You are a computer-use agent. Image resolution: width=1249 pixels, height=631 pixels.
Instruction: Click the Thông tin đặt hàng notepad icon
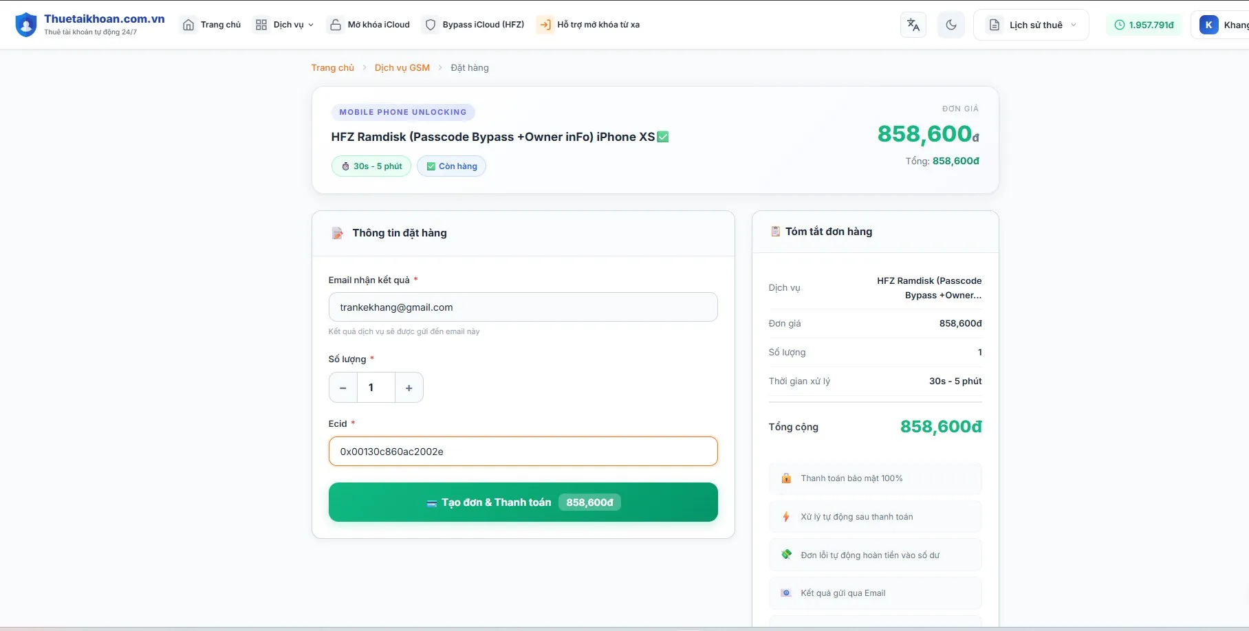[337, 233]
